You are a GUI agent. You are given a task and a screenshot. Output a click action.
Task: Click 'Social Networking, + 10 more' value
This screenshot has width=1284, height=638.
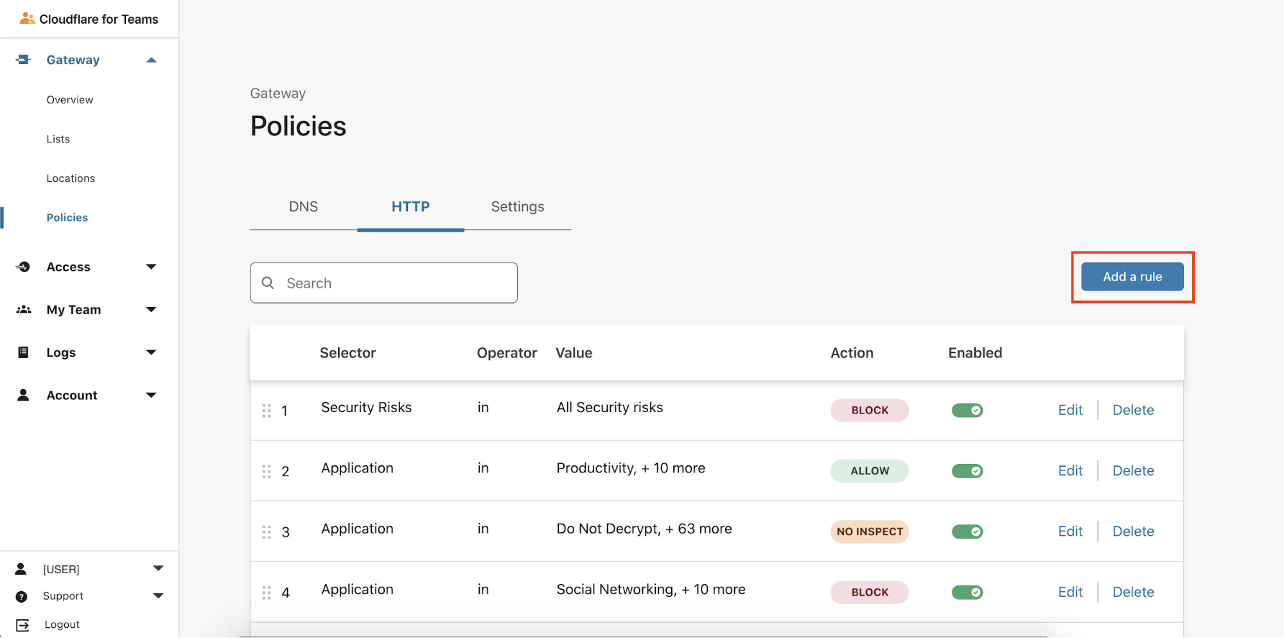[x=651, y=590]
